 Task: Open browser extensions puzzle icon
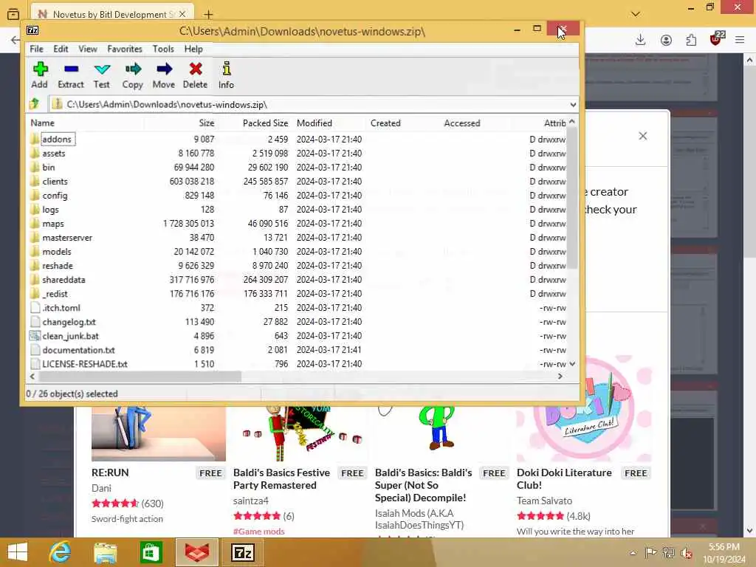tap(691, 40)
